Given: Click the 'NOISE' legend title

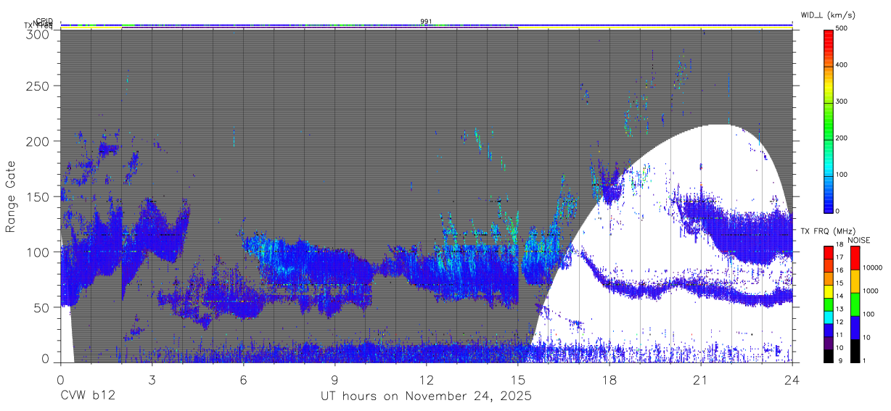Looking at the screenshot, I should click(x=860, y=240).
